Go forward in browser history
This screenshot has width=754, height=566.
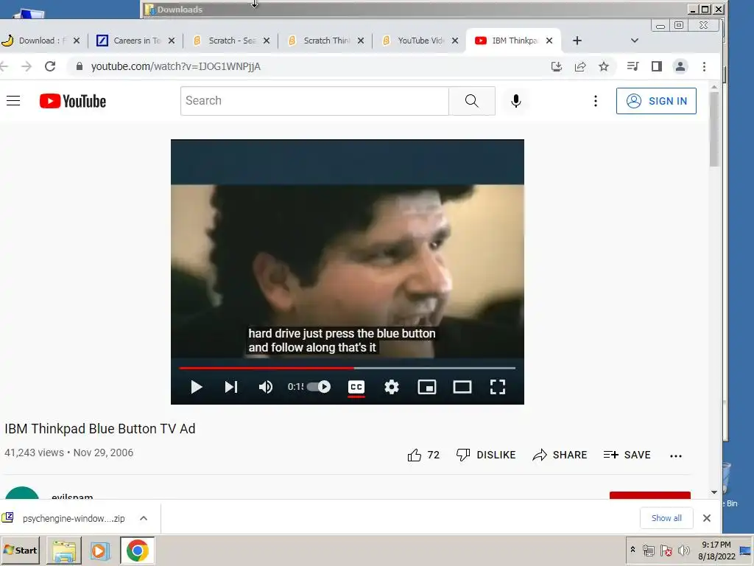coord(27,66)
